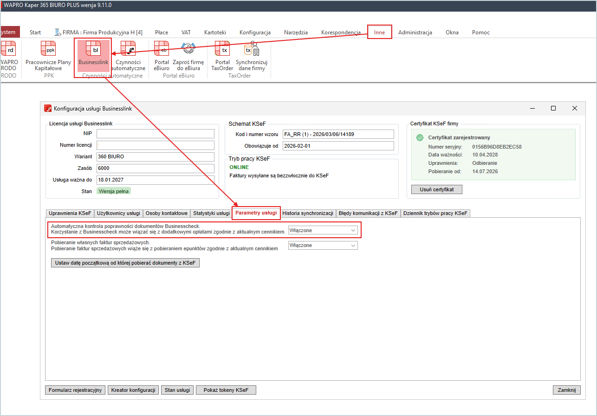Click the Usuń certyfikat button

click(437, 189)
